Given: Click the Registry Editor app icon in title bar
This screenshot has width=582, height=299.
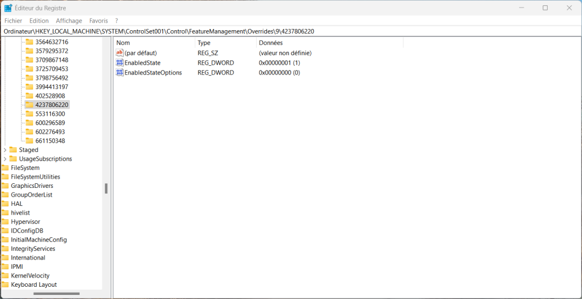Looking at the screenshot, I should [8, 8].
